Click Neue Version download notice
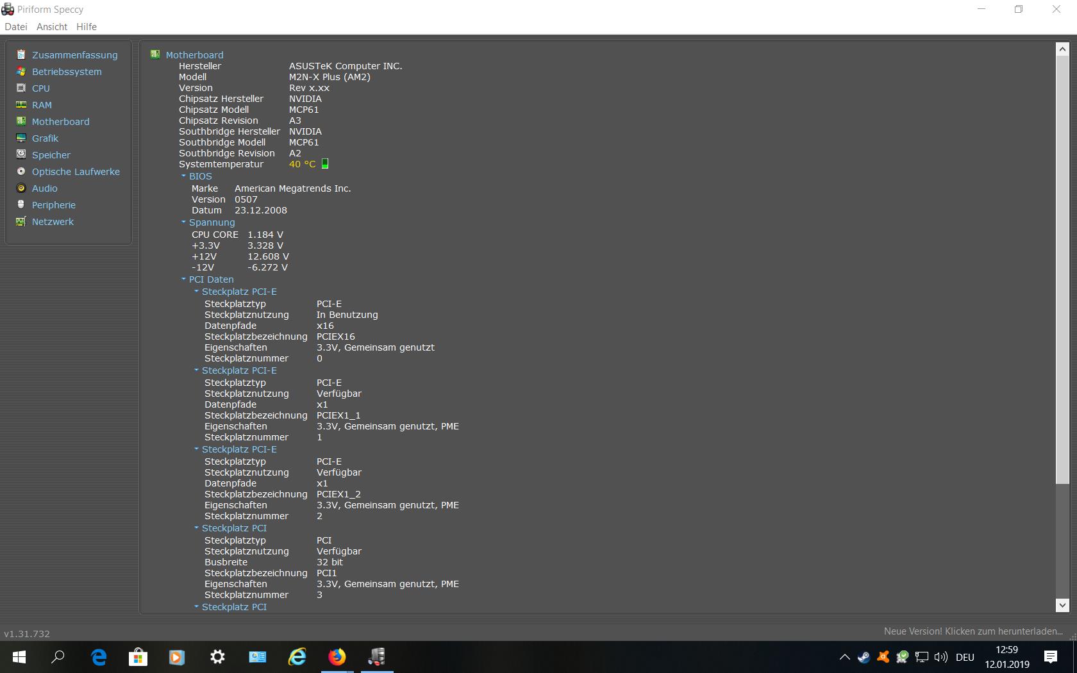 pos(973,631)
